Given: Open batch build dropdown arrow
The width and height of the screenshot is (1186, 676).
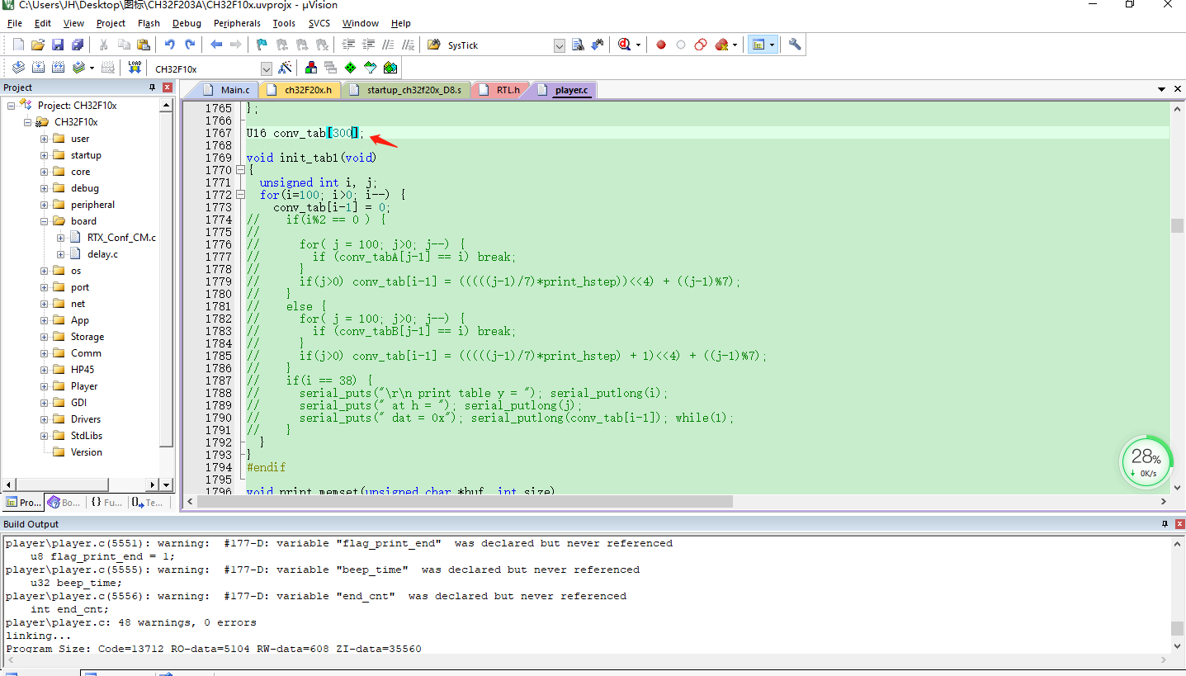Looking at the screenshot, I should point(92,69).
